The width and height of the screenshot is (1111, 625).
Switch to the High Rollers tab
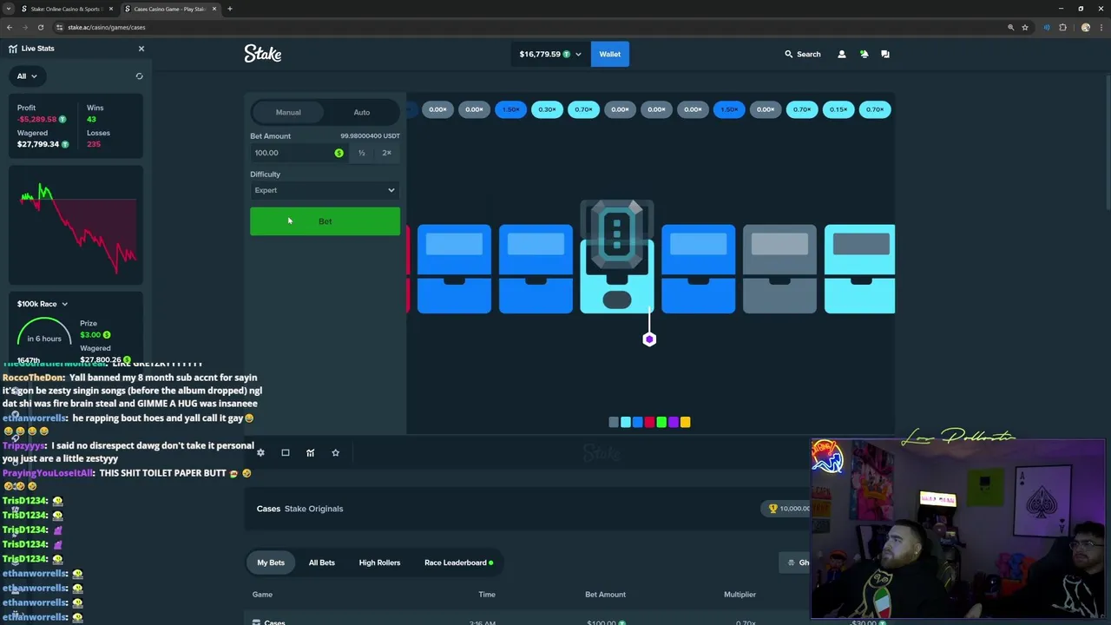pos(380,562)
